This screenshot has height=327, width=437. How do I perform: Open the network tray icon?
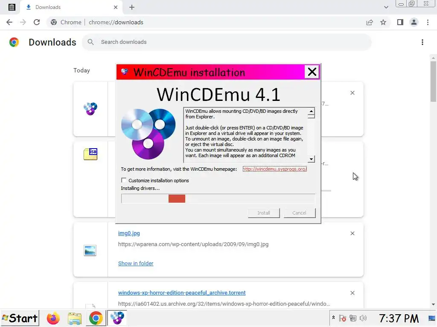(353, 318)
